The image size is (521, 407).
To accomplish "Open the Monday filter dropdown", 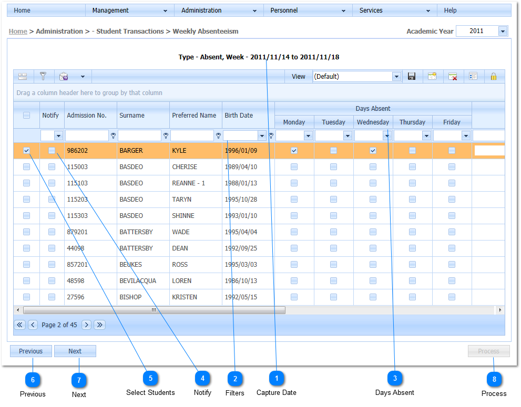I will 309,136.
